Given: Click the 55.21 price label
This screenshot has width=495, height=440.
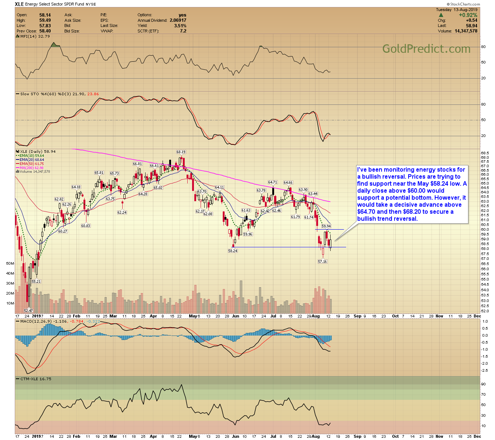Looking at the screenshot, I should point(36,281).
